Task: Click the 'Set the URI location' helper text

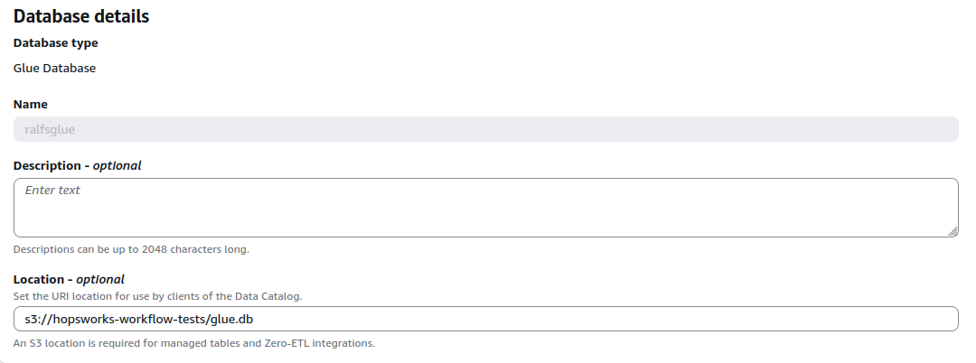Action: (157, 296)
